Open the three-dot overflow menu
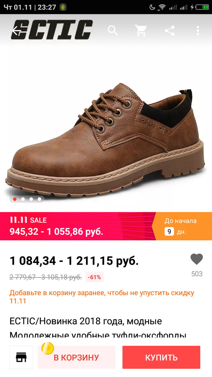Viewport: 212px width, 377px height. pos(198,31)
